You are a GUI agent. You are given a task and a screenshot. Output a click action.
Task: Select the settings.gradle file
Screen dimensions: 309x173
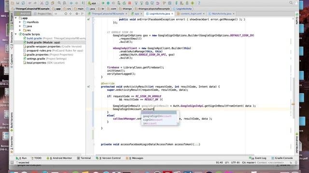pos(45,59)
